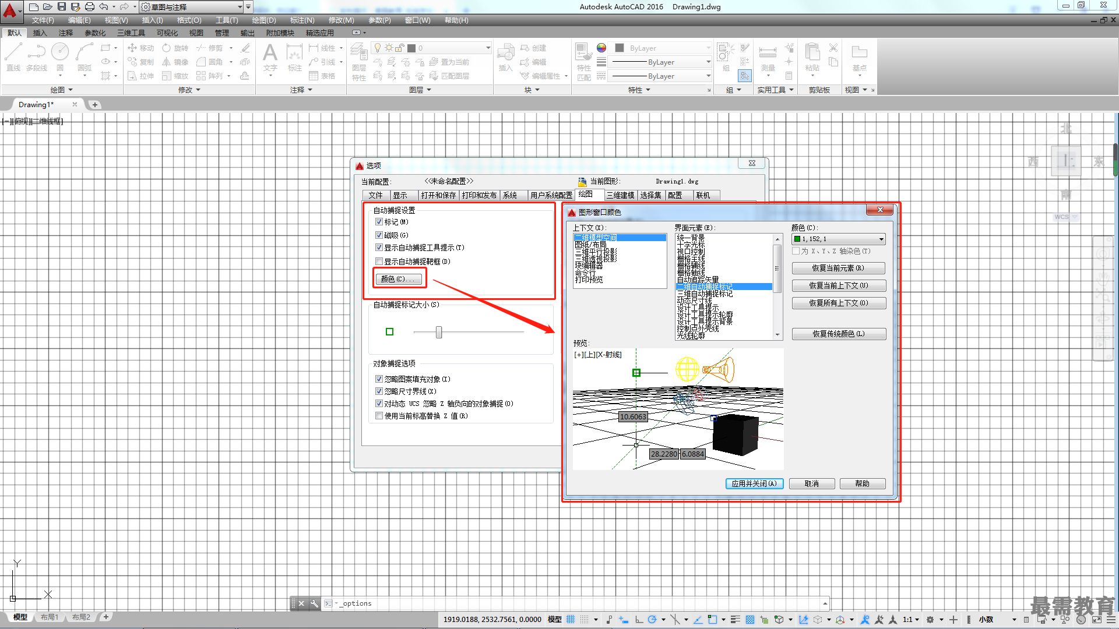The image size is (1119, 629).
Task: Toggle the 磁吸(G) magnet checkbox
Action: tap(379, 235)
